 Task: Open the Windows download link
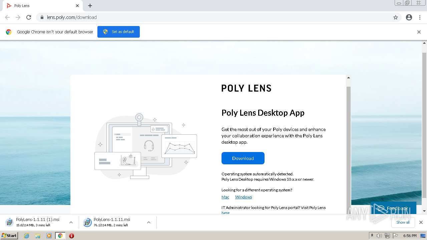244,197
